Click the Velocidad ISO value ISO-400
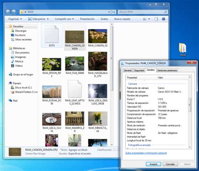199x171 pixels. (162, 107)
